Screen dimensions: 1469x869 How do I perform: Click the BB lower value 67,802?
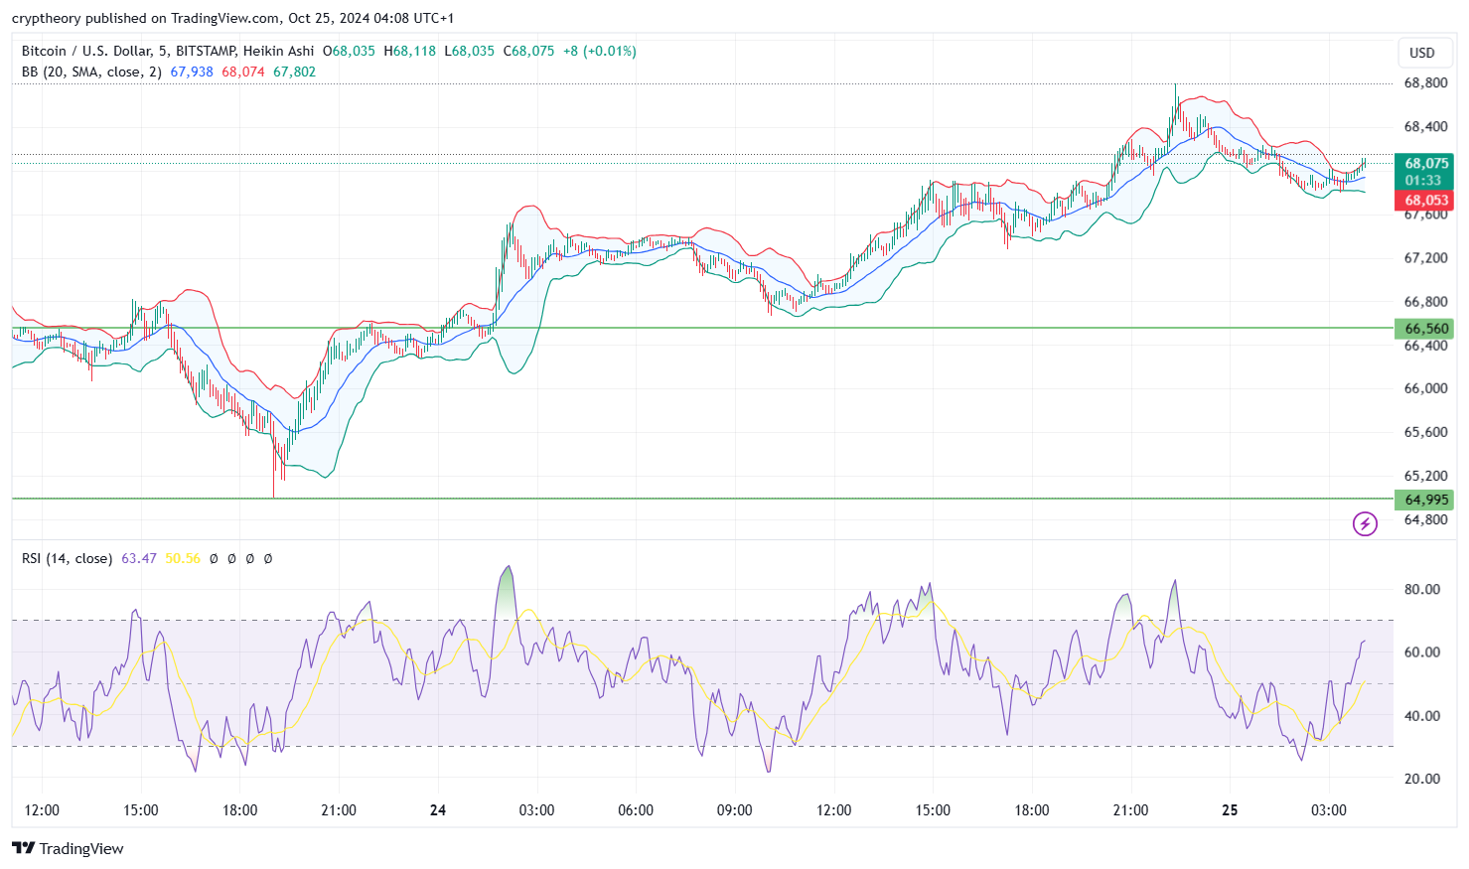[294, 72]
